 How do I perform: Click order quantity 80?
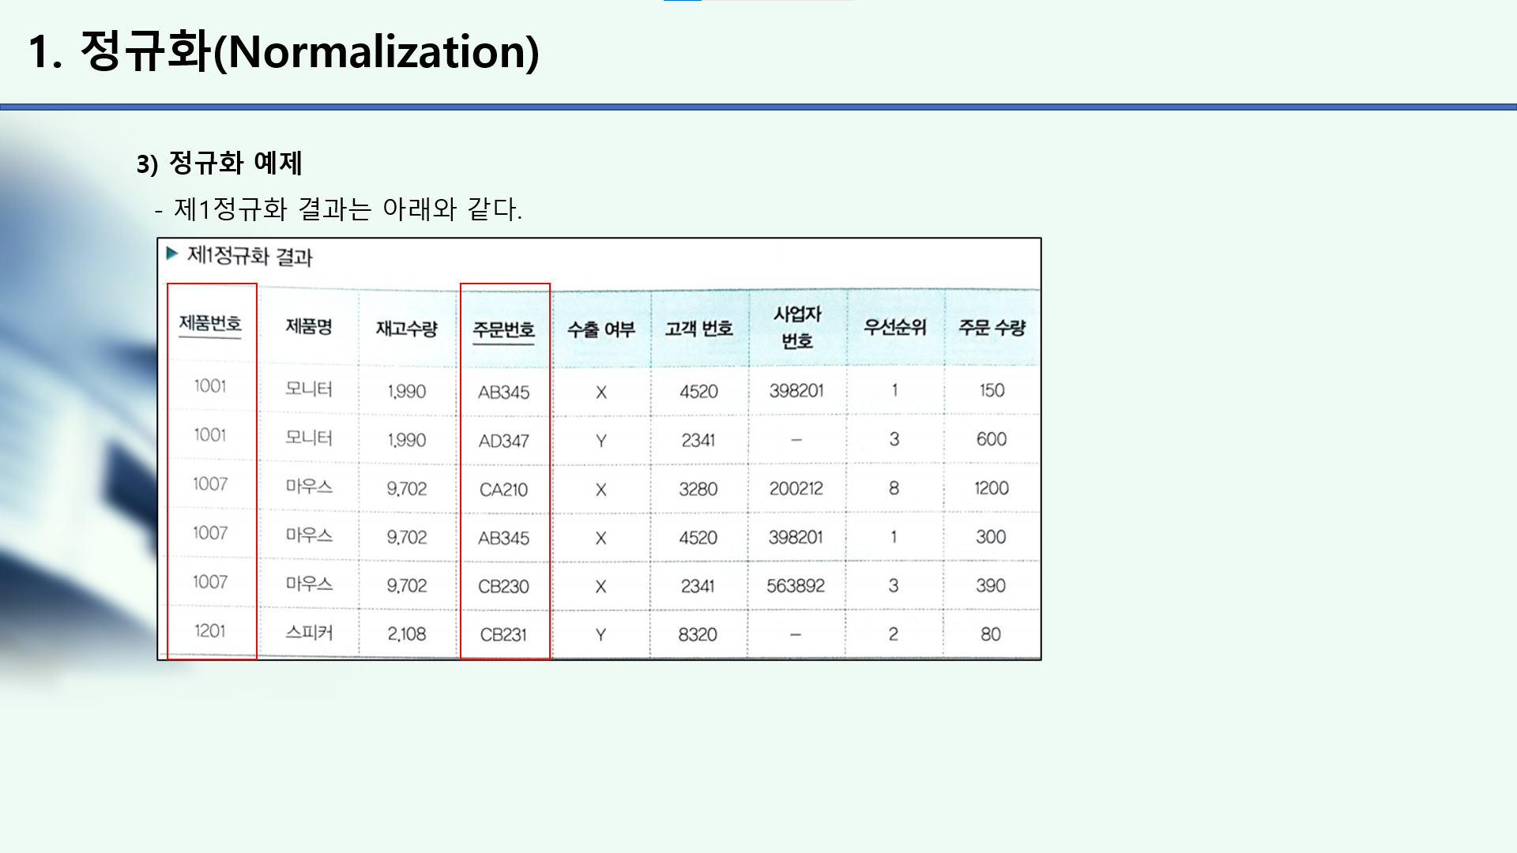coord(991,634)
